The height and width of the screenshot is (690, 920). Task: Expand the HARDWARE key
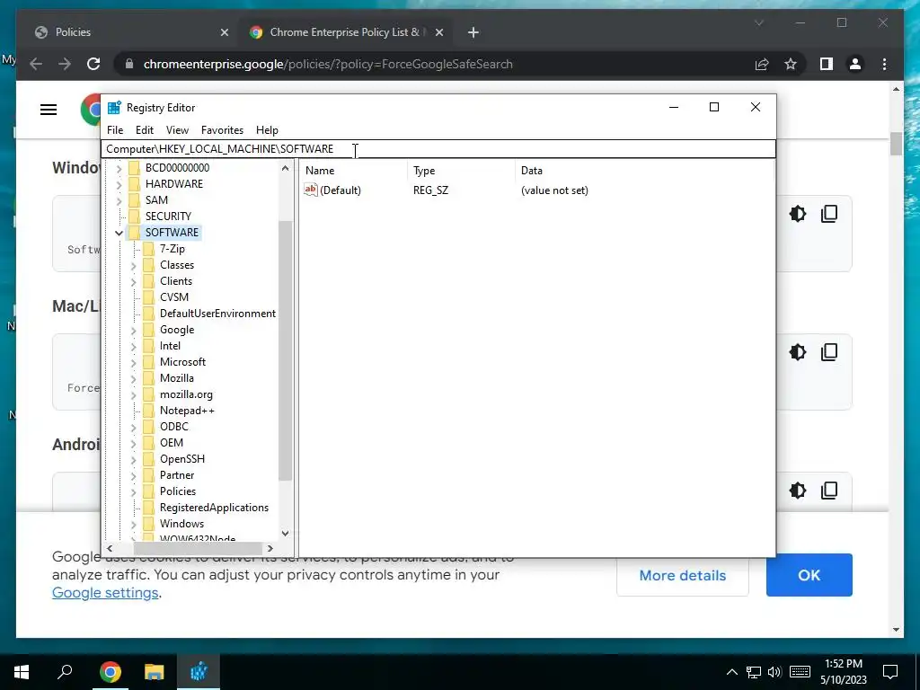tap(119, 184)
